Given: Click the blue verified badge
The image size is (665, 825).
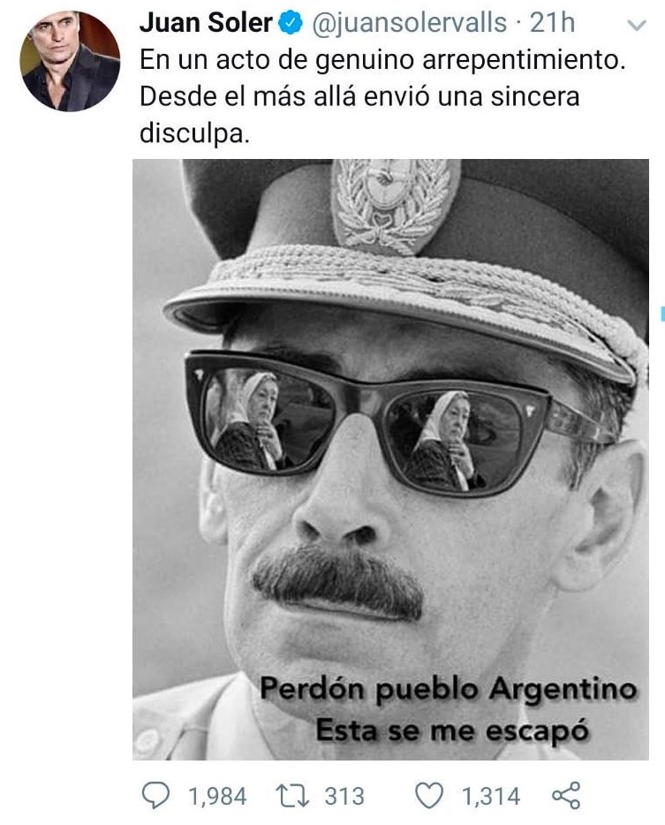Looking at the screenshot, I should (x=291, y=23).
